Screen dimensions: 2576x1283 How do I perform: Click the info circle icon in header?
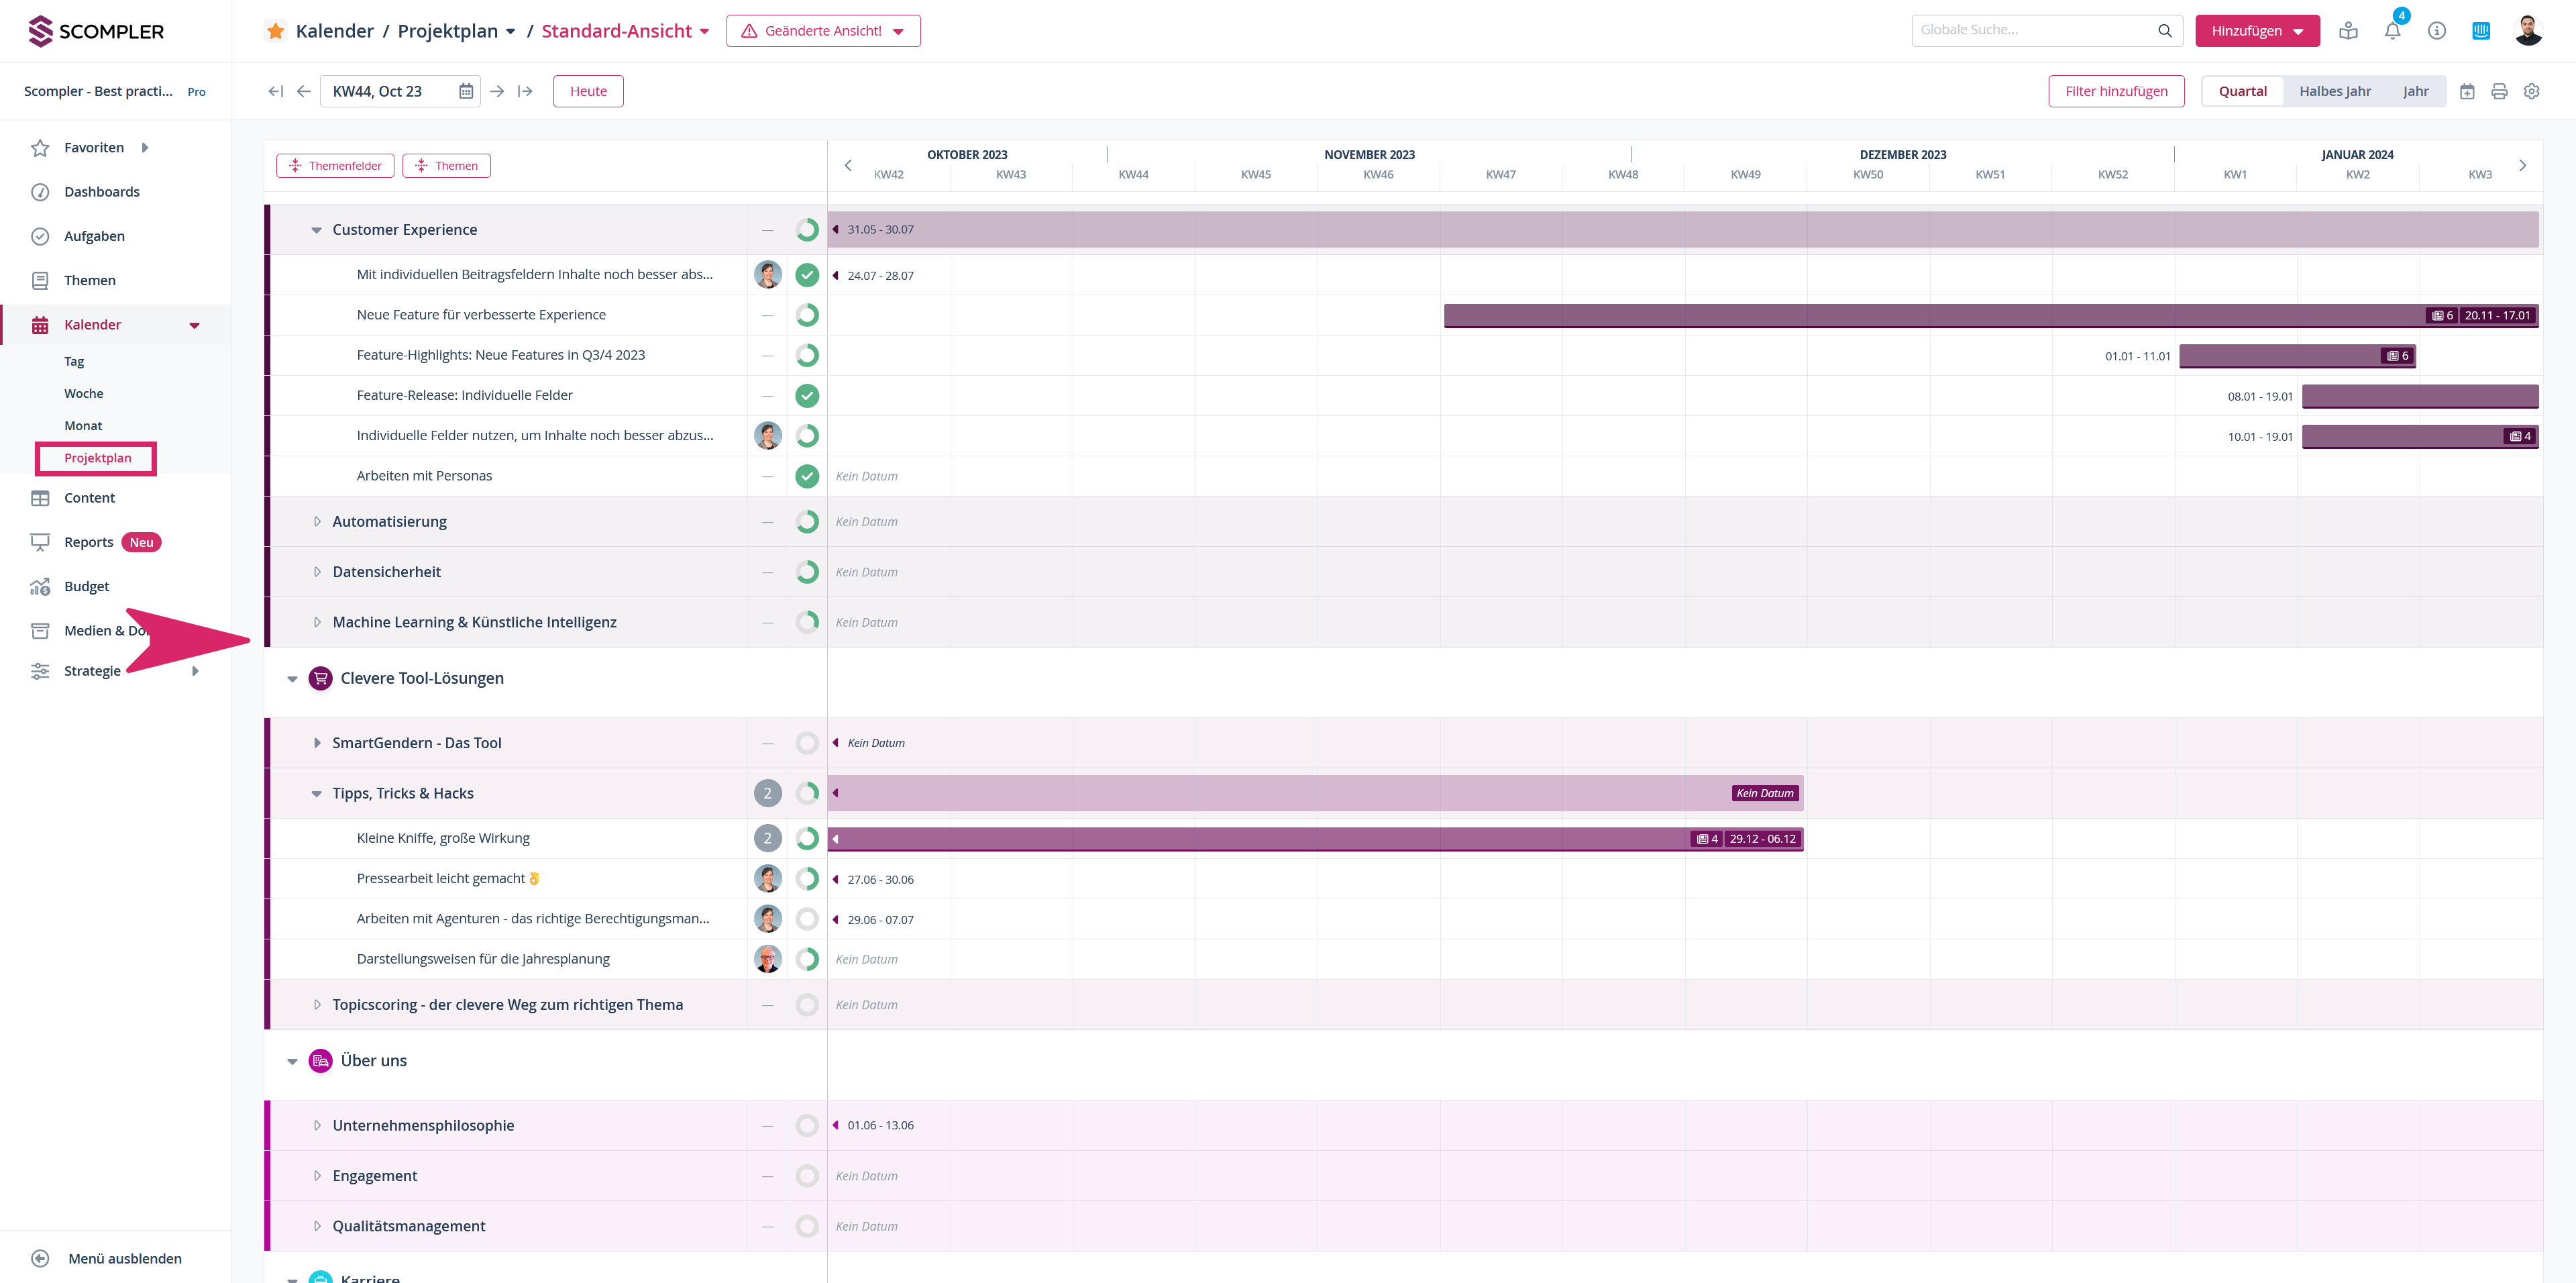(x=2437, y=31)
